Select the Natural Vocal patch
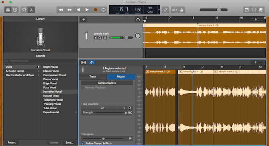This screenshot has width=269, height=146. point(51,96)
